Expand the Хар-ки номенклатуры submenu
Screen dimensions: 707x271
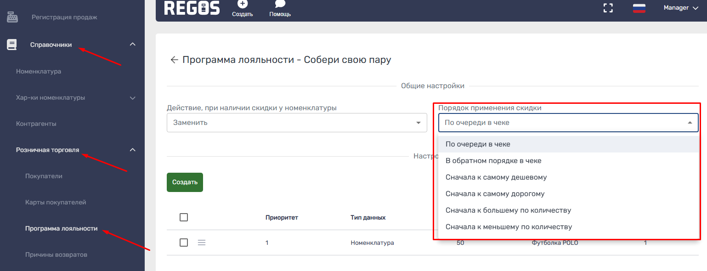click(132, 98)
